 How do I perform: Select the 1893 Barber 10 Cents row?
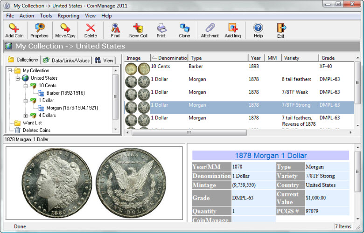(239, 69)
